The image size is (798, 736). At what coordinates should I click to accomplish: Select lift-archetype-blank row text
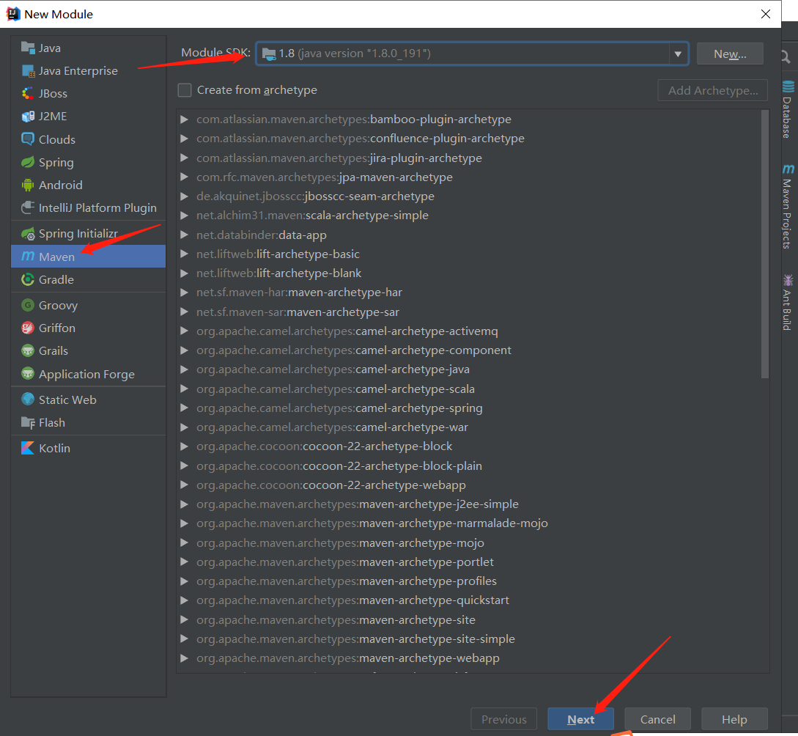point(279,273)
